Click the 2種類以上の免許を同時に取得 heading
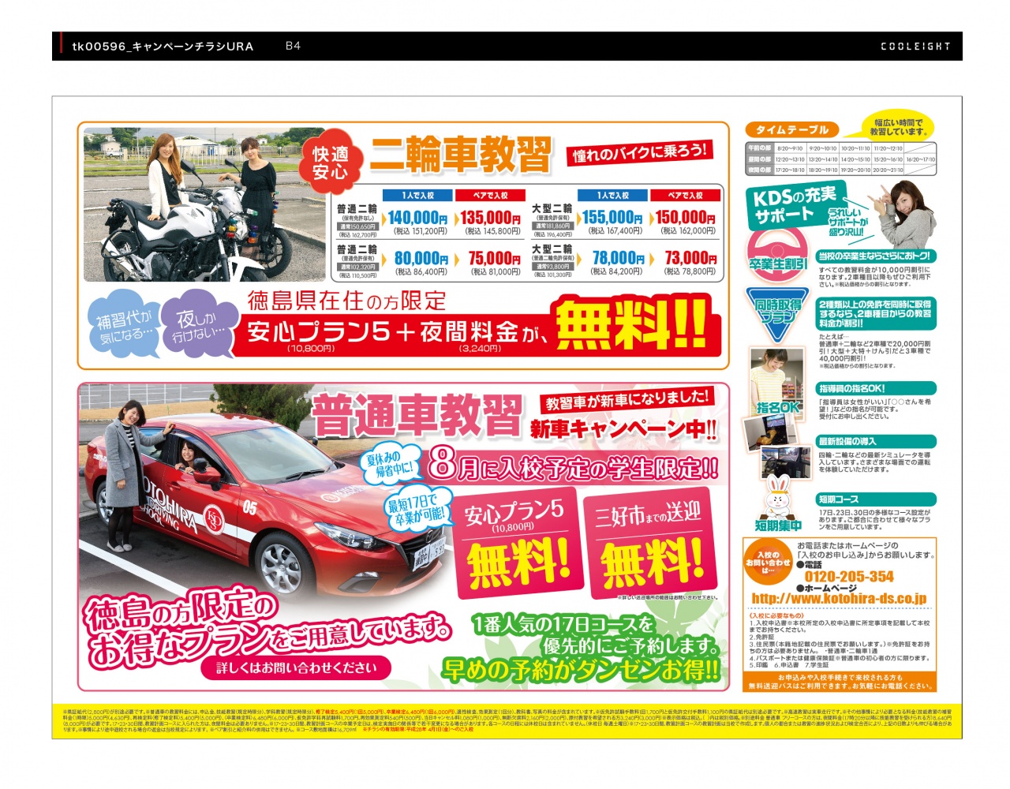Viewport: 1010px width, 789px height. click(x=875, y=313)
